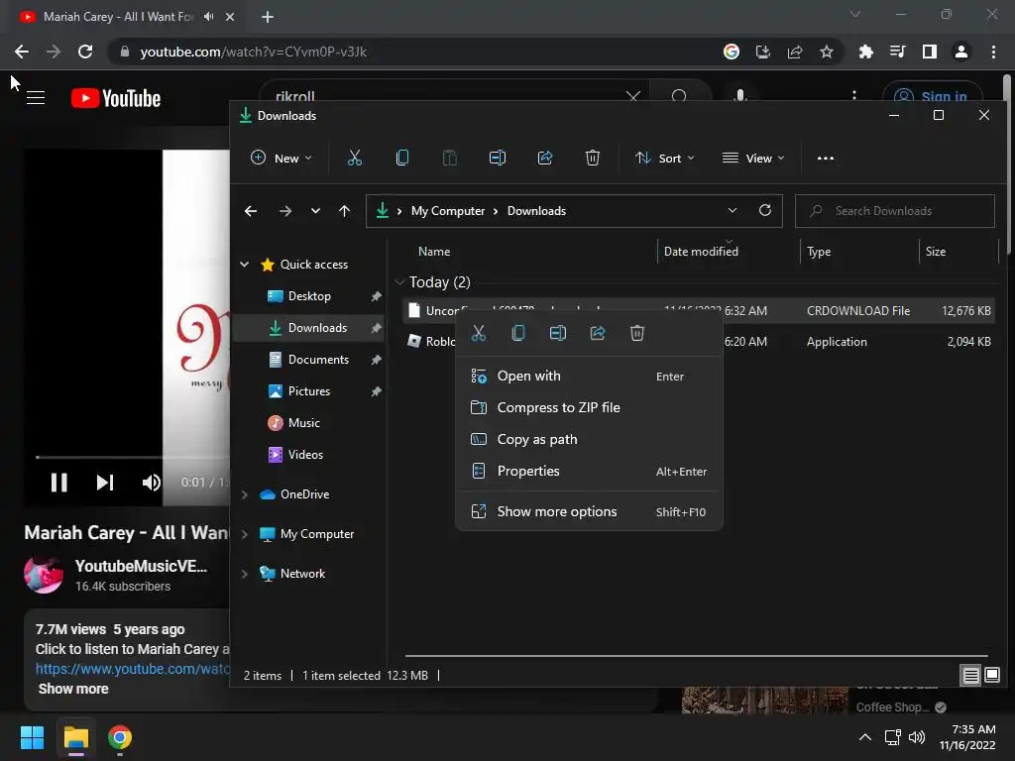
Task: Expand My Computer tree node
Action: (x=244, y=534)
